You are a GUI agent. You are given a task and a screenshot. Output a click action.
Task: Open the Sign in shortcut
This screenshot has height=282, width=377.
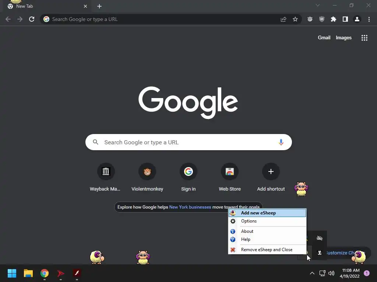click(188, 177)
